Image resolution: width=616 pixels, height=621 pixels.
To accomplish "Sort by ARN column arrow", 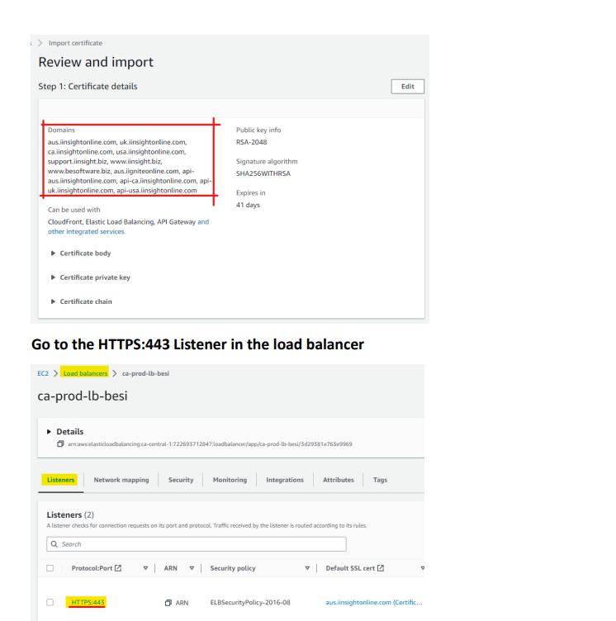I will click(192, 568).
